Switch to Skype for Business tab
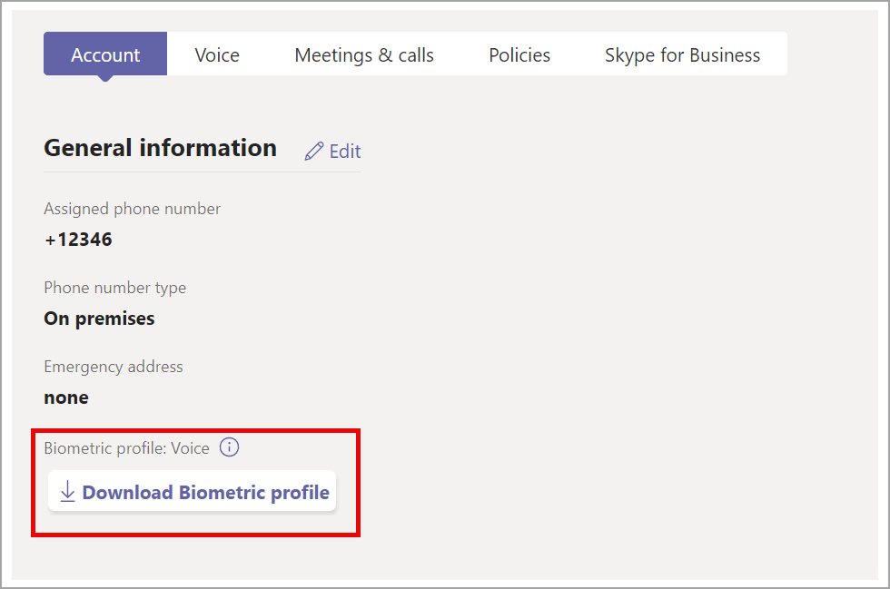890x589 pixels. [682, 55]
